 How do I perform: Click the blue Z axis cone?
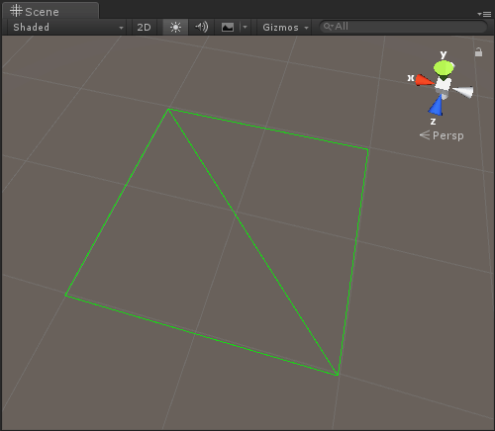(437, 106)
